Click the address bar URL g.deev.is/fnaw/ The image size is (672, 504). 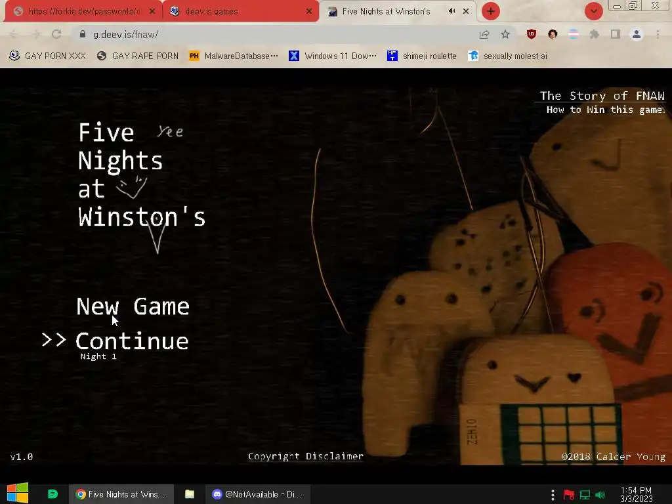pyautogui.click(x=125, y=35)
